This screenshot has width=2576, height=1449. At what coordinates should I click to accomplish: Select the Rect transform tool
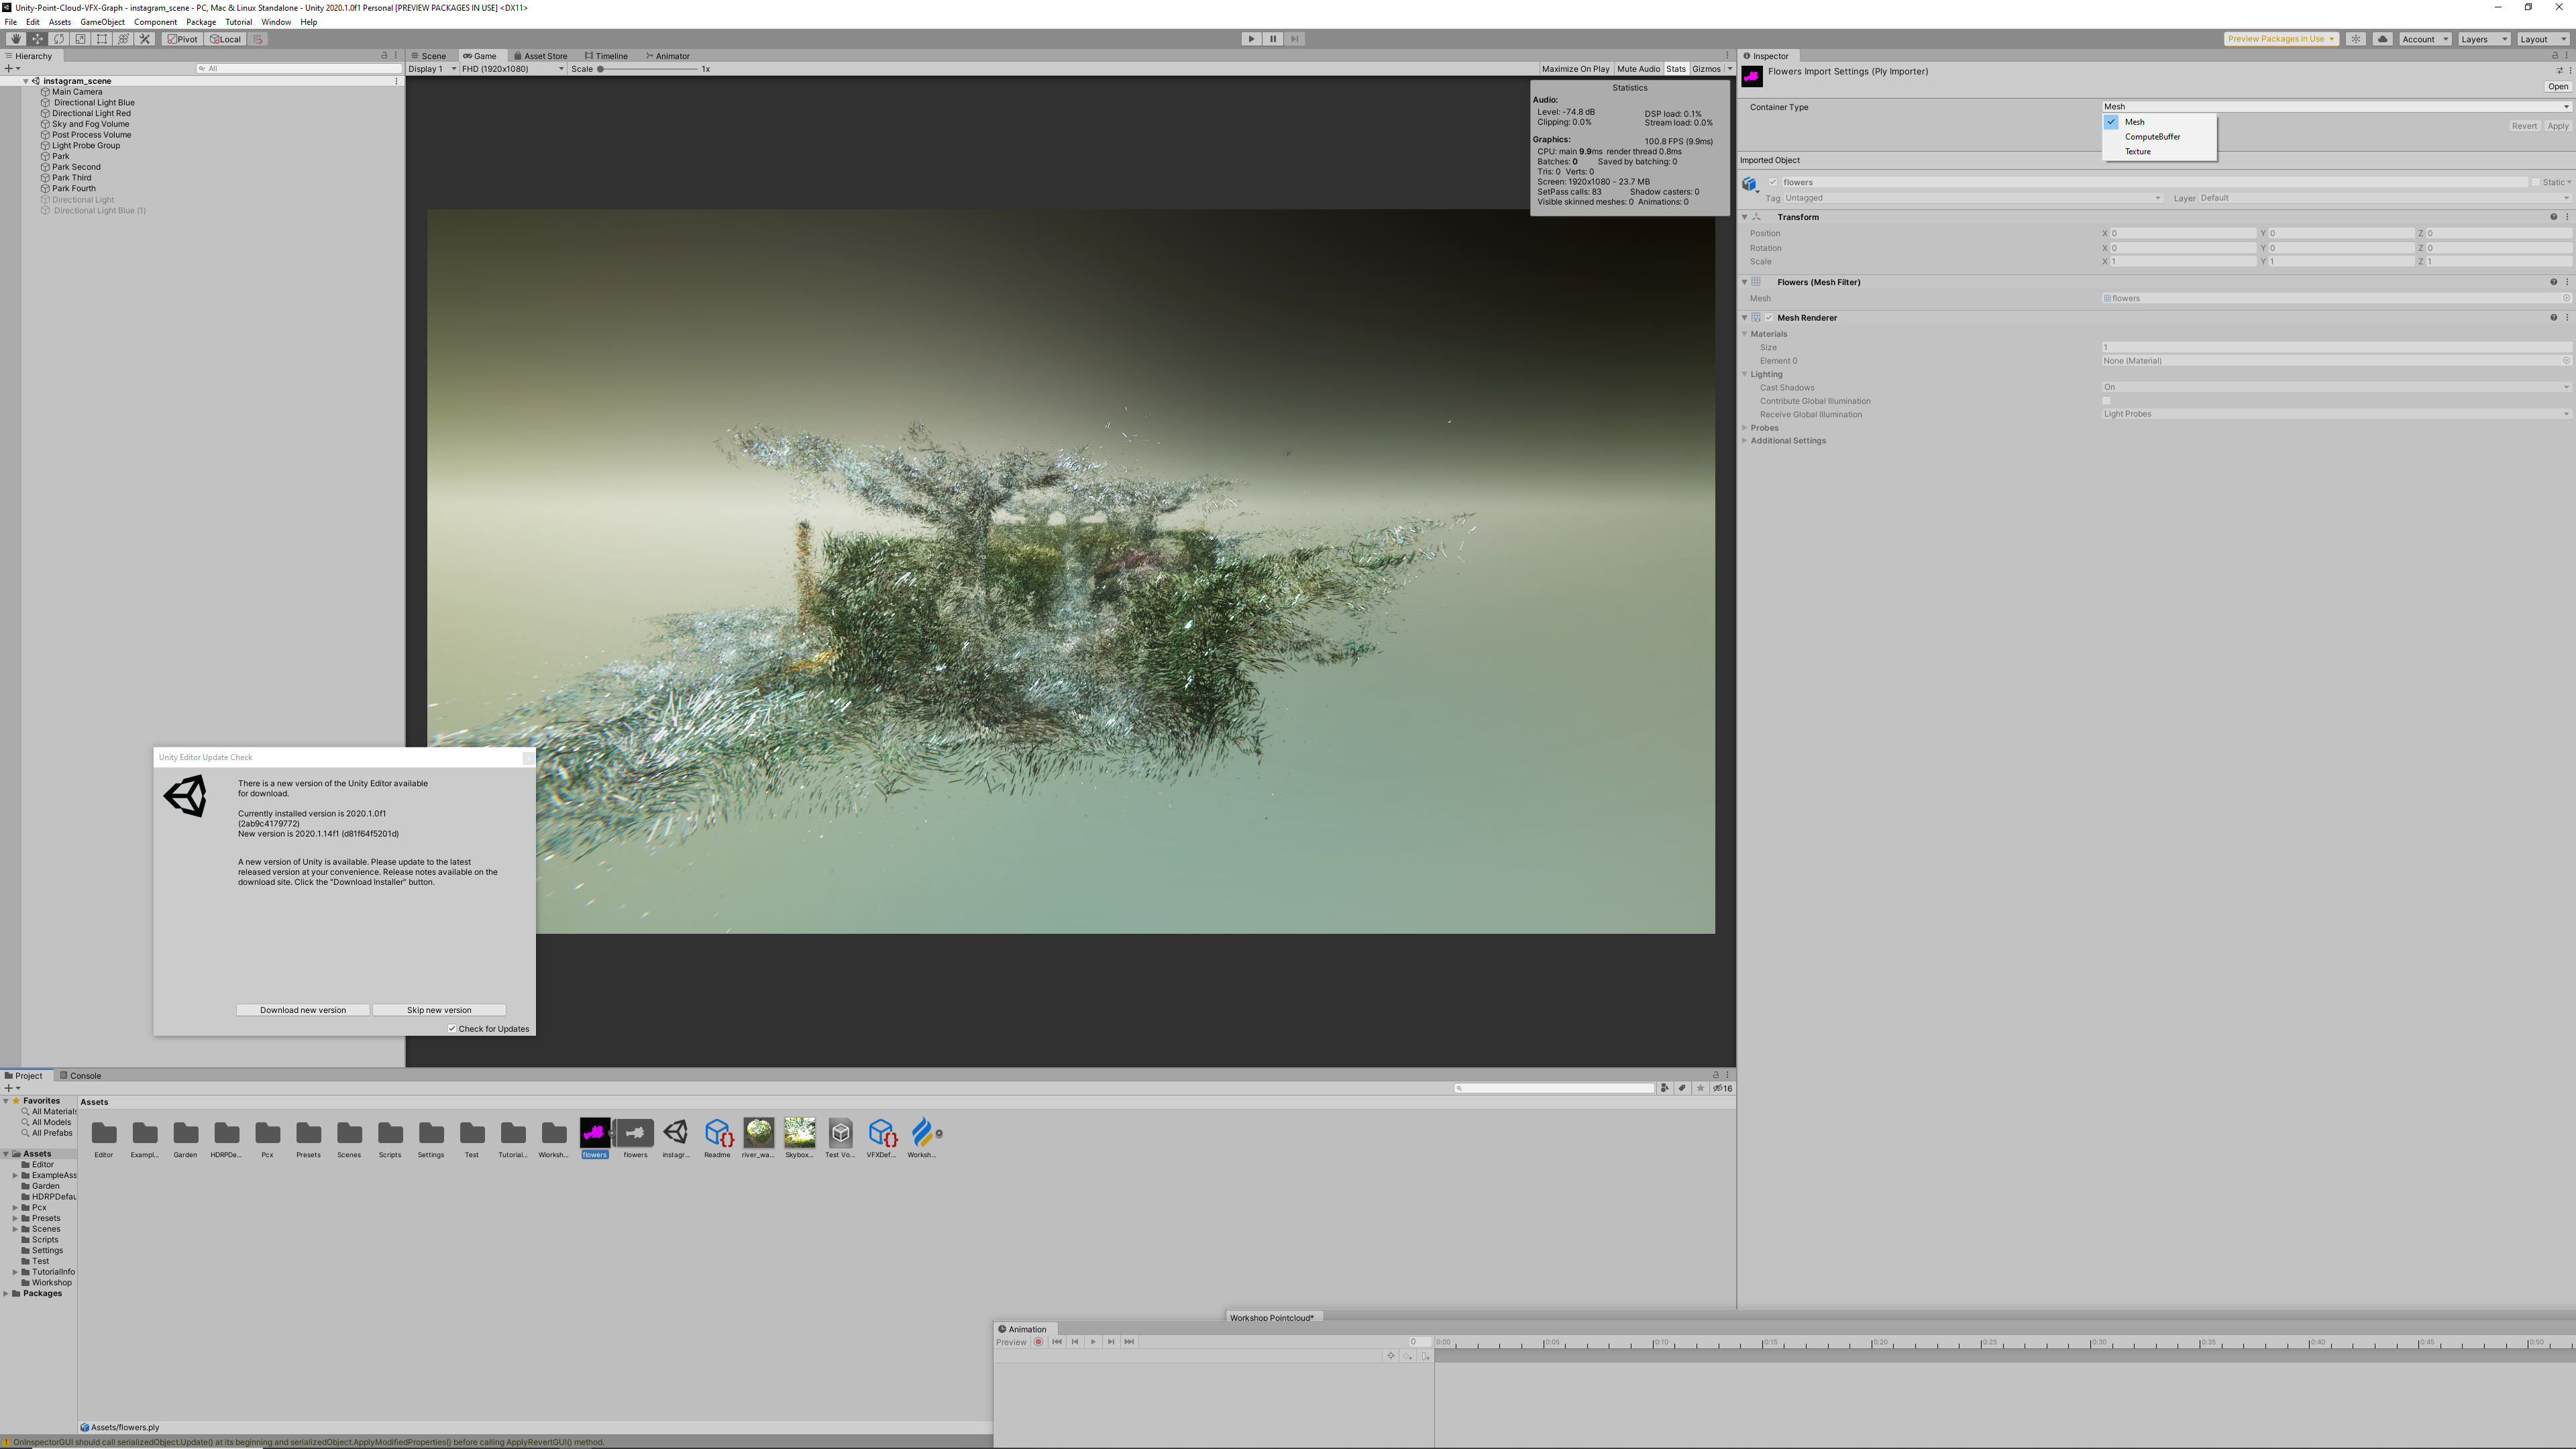point(102,39)
